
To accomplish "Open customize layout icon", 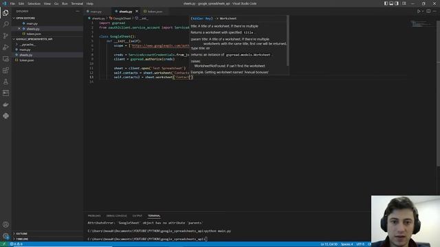I will coord(404,3).
